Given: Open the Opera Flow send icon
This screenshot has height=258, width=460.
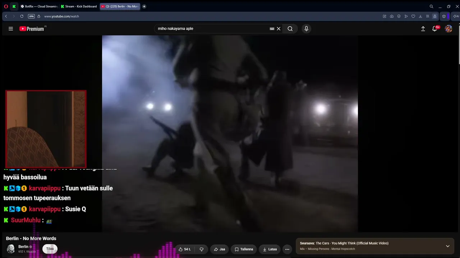Looking at the screenshot, I should (x=406, y=16).
